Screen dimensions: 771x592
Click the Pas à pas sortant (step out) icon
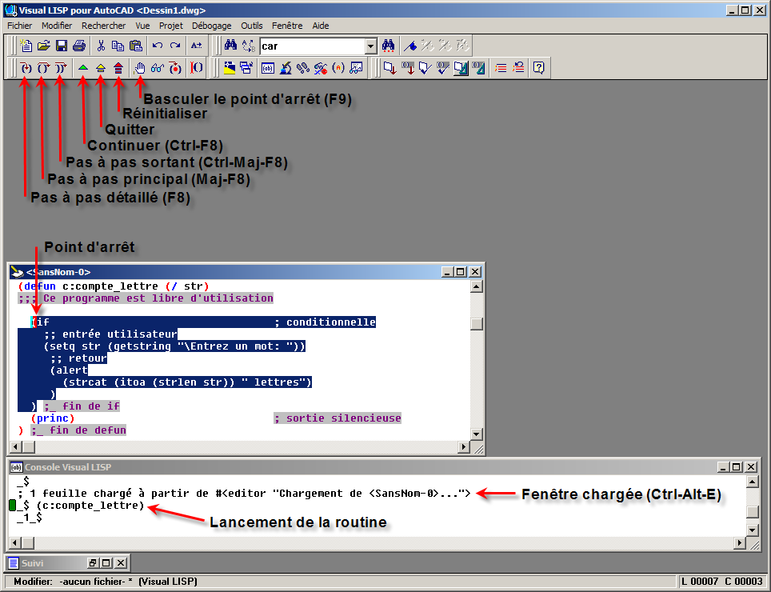(x=61, y=68)
